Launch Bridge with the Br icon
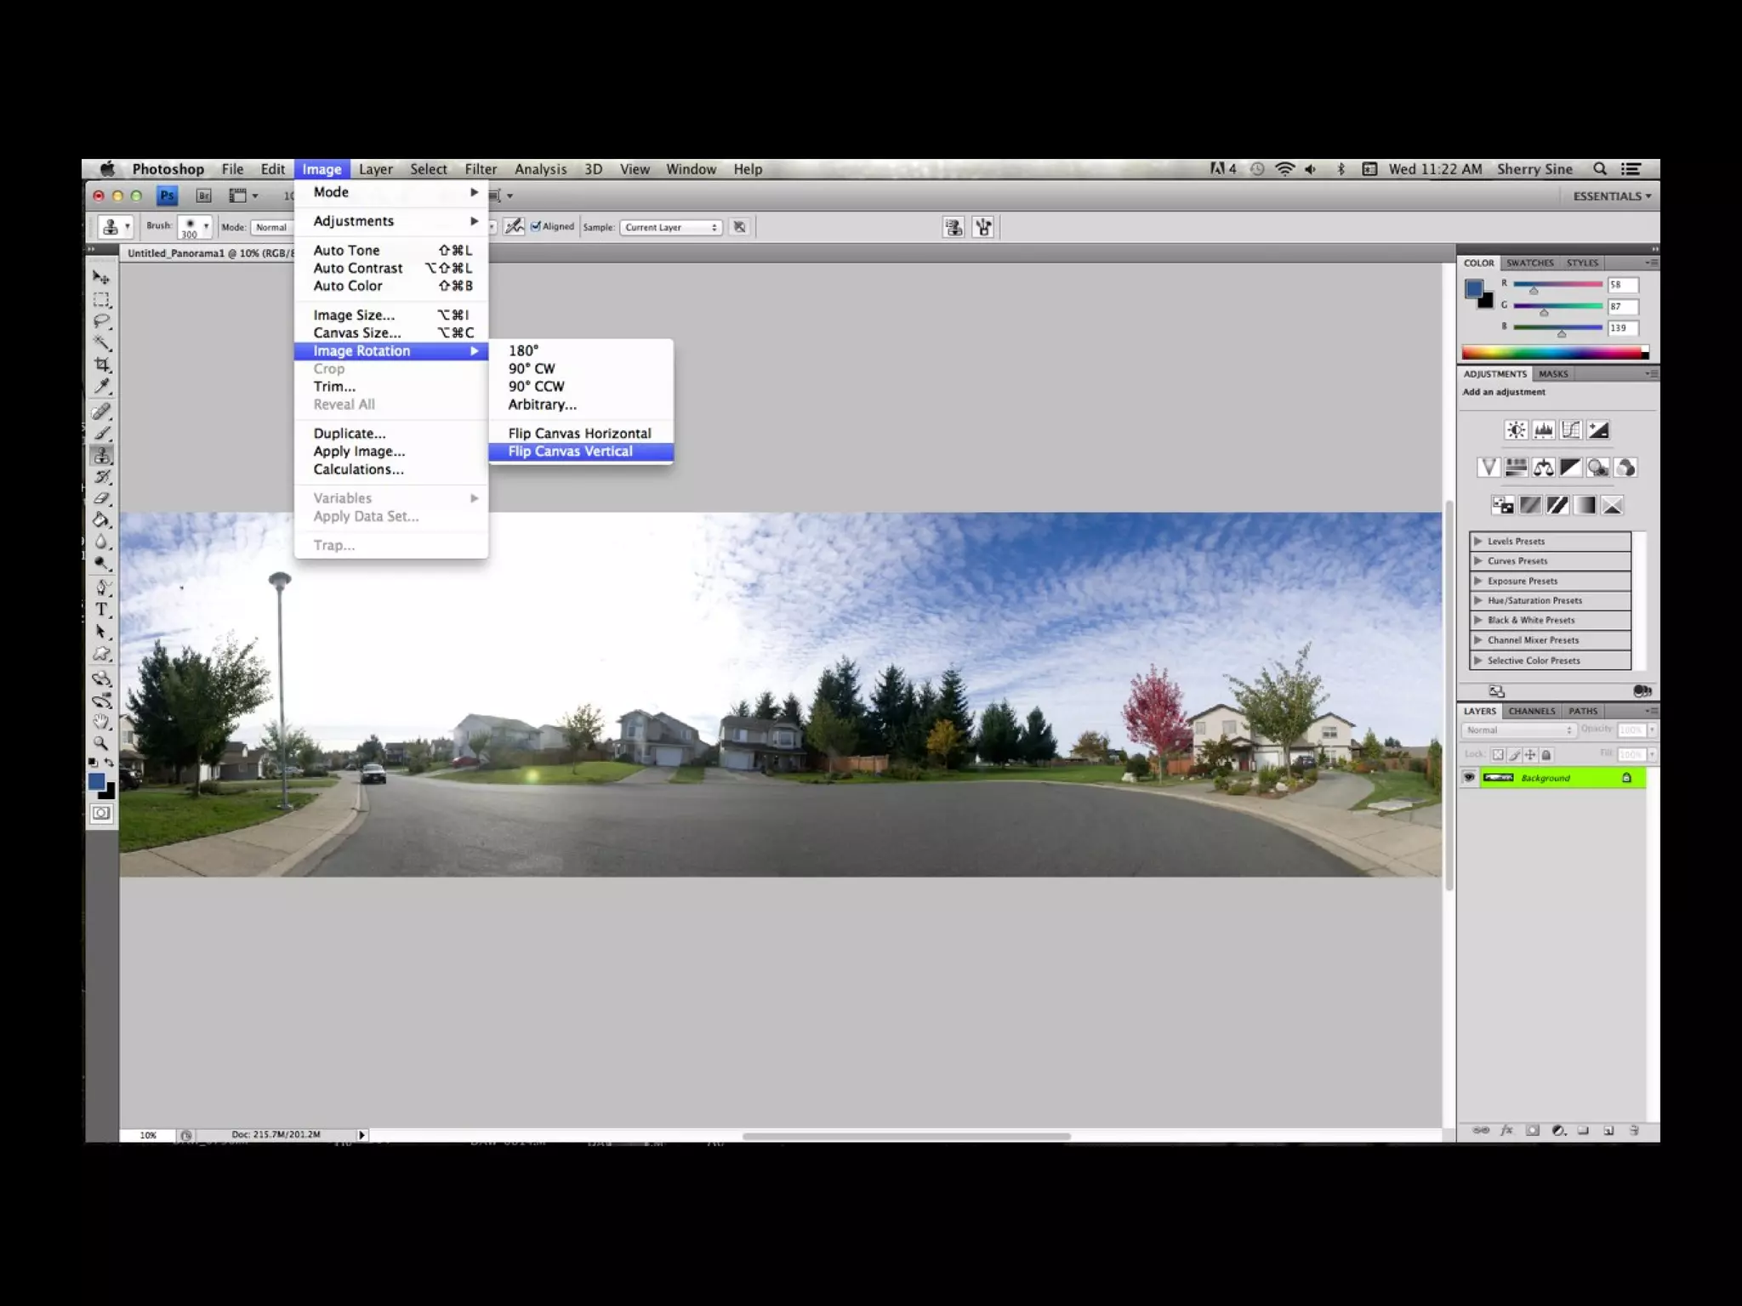Viewport: 1742px width, 1306px height. 203,196
